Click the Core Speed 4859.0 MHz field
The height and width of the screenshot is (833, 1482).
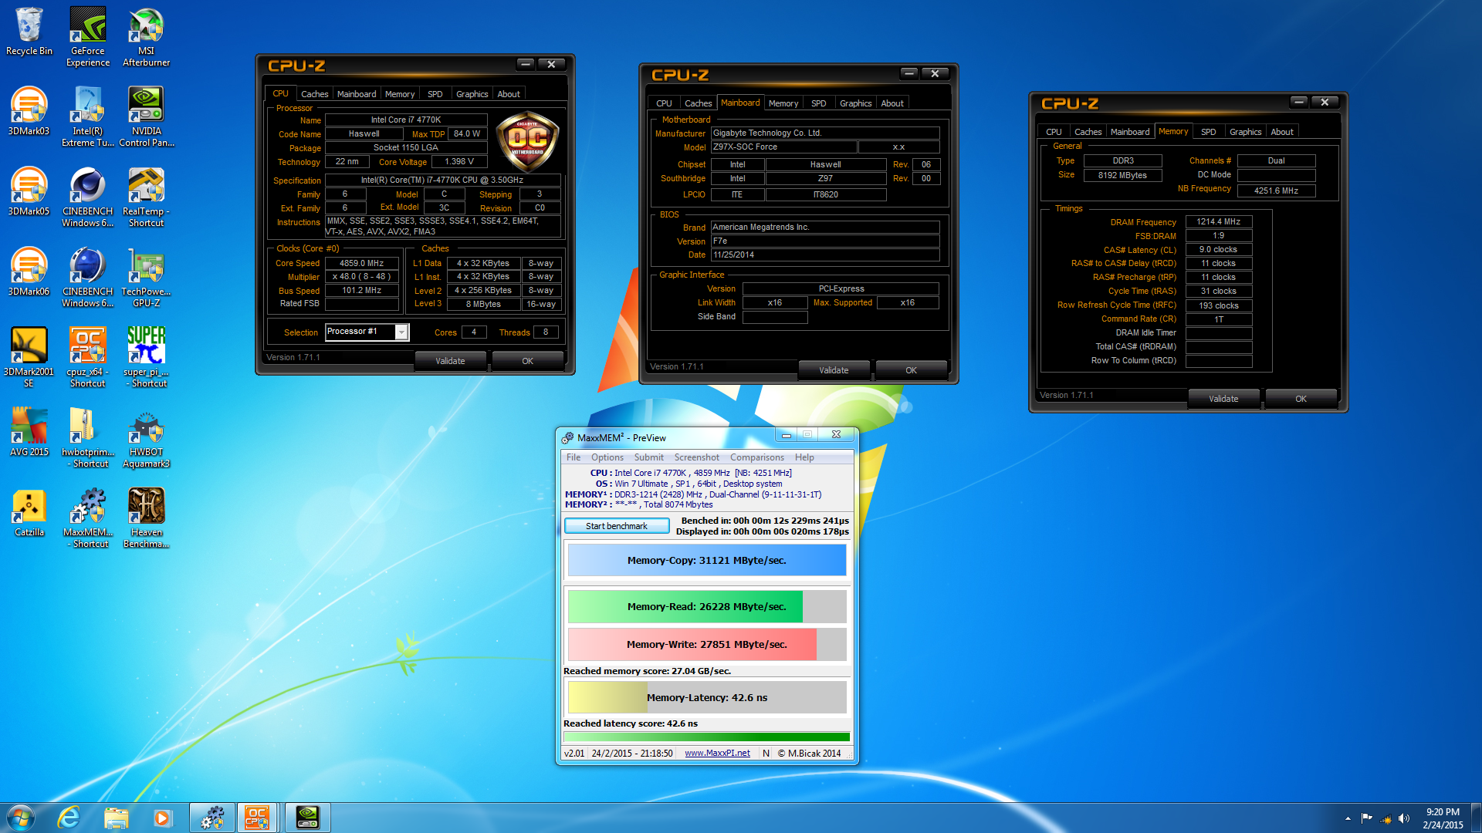pyautogui.click(x=361, y=263)
